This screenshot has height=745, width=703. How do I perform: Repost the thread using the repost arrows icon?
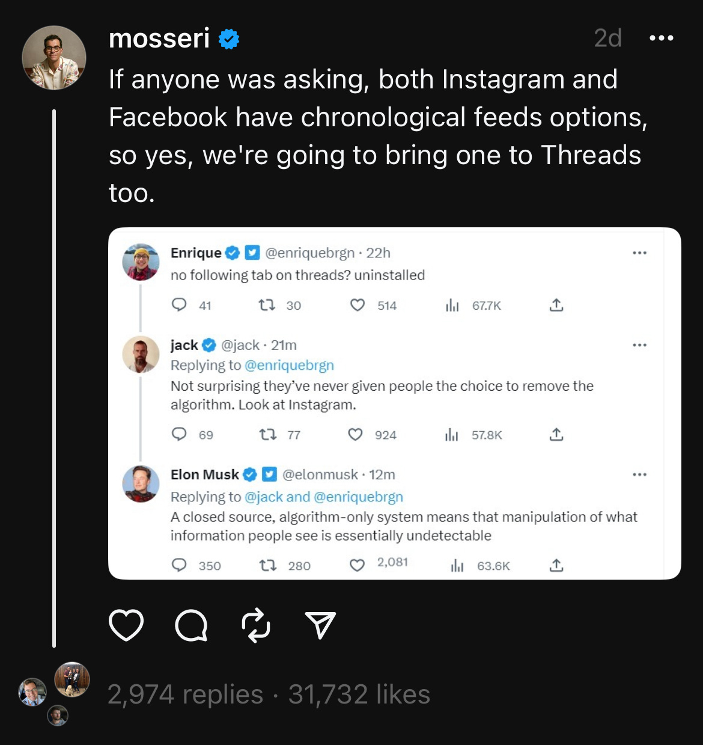[x=256, y=625]
